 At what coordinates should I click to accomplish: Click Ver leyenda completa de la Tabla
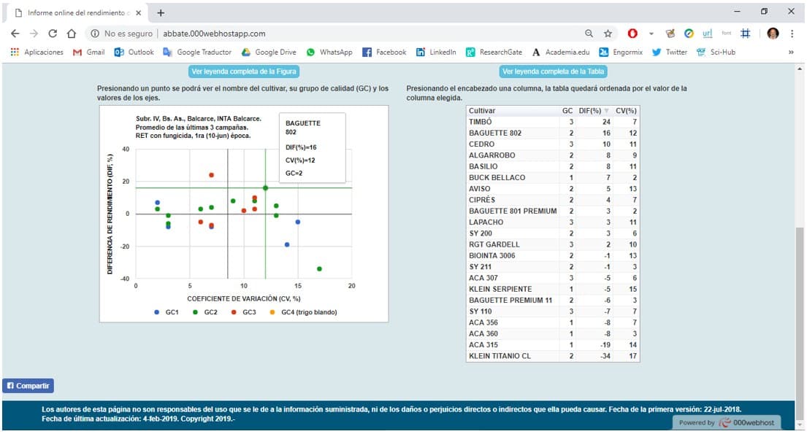pos(553,71)
